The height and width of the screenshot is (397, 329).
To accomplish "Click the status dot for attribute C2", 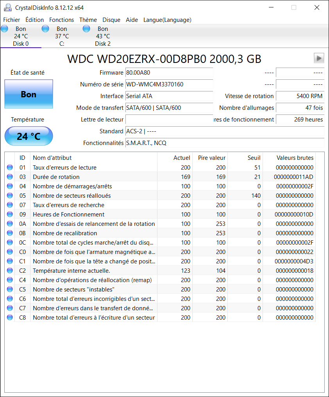I will coord(10,270).
